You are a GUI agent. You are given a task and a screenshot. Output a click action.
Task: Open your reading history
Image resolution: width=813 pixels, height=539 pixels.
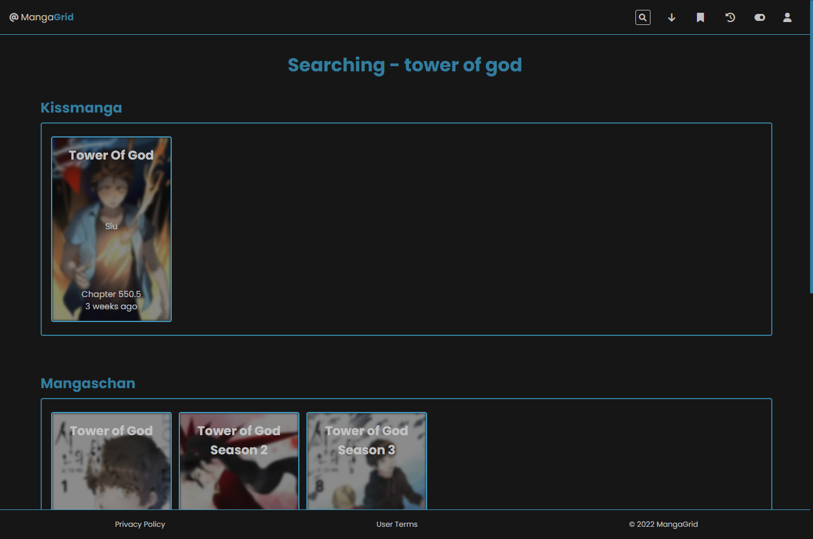pos(729,17)
